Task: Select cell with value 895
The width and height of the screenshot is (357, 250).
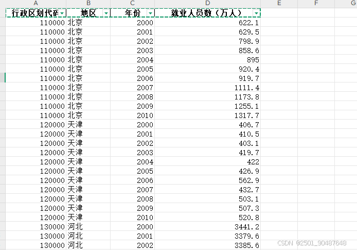Action: click(x=207, y=59)
